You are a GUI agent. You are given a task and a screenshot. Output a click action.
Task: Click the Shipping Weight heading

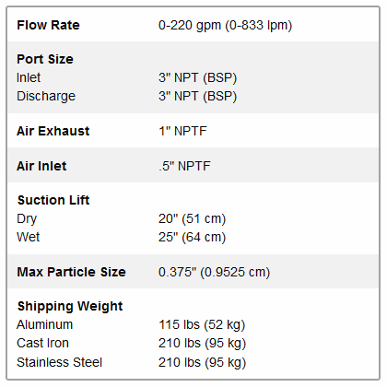pyautogui.click(x=70, y=307)
